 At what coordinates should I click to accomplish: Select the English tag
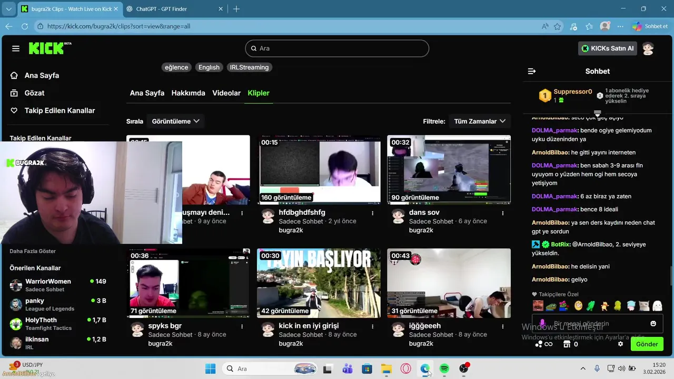tap(209, 67)
